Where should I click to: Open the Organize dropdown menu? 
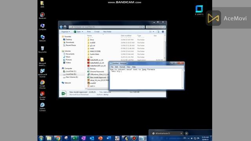[65, 32]
